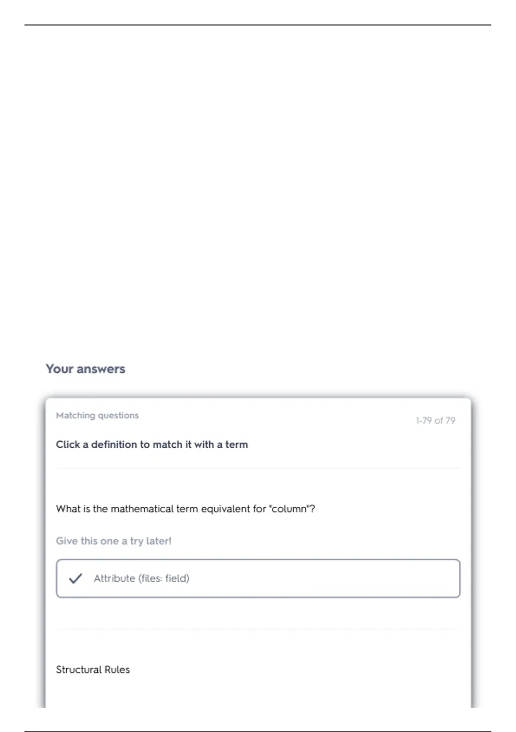The width and height of the screenshot is (516, 732).
Task: Click the divider line above Structural Rules
Action: point(258,630)
